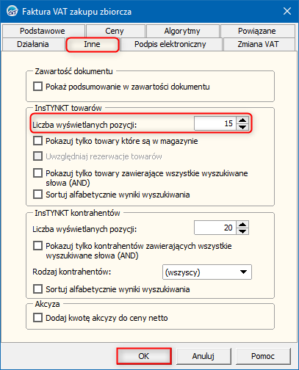Confirm settings with the OK button
This screenshot has width=299, height=370.
144,356
